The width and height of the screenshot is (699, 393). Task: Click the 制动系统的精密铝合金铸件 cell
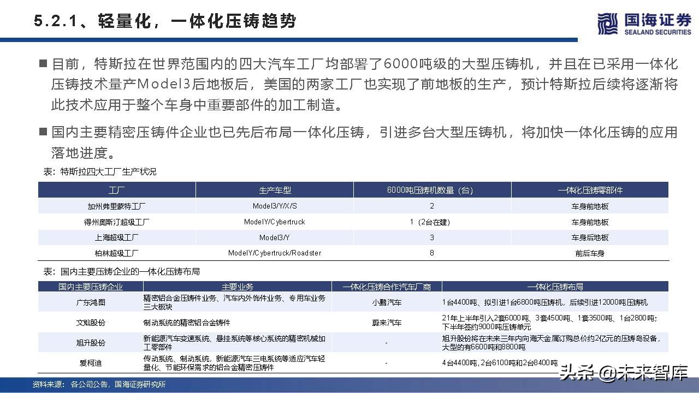238,323
